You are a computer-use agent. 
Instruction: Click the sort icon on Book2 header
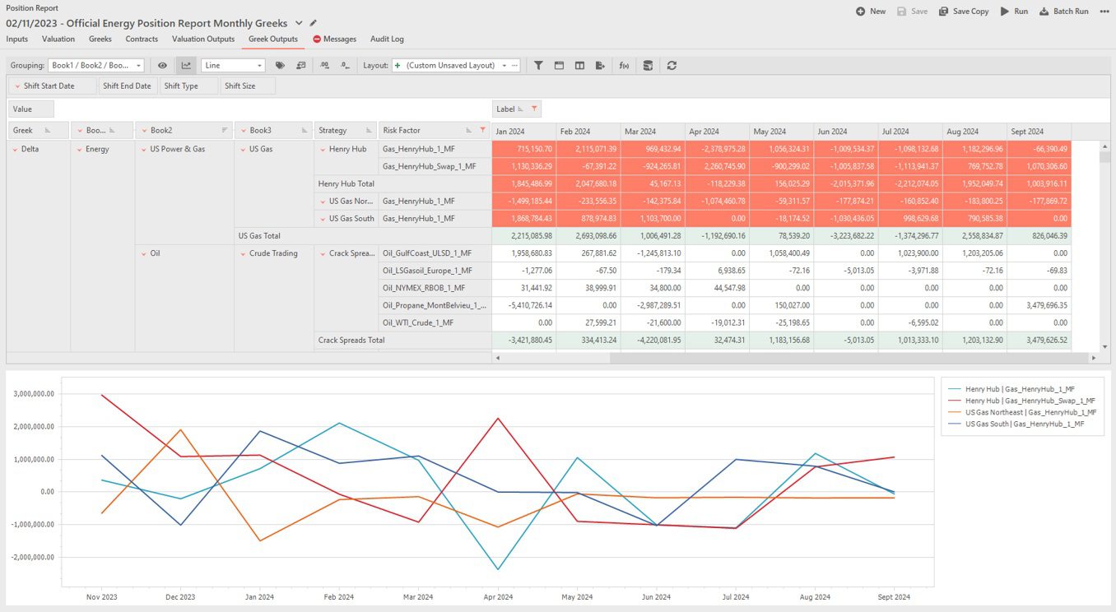pos(225,131)
